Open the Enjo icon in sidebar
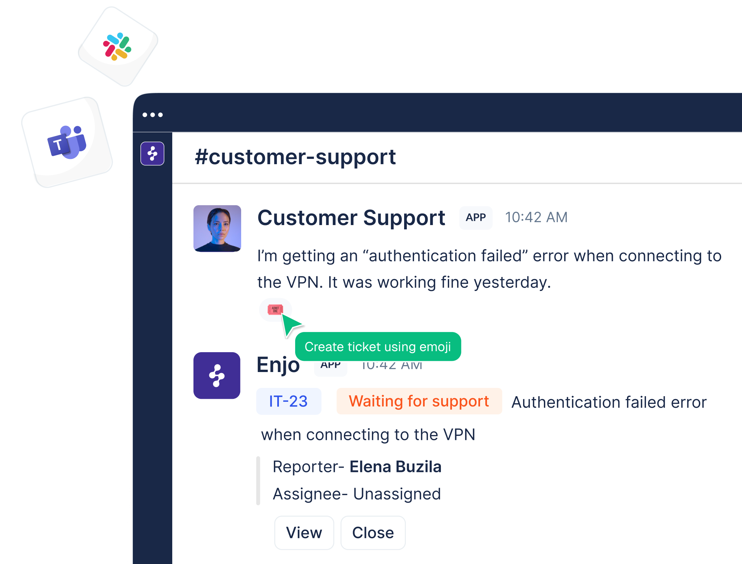This screenshot has width=742, height=564. (x=152, y=154)
